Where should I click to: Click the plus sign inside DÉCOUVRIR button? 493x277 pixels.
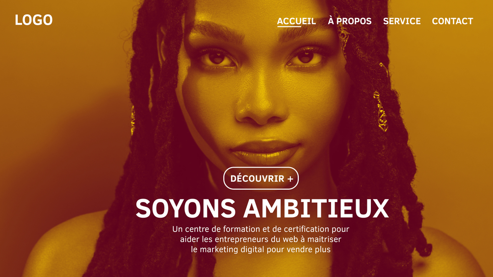pos(290,178)
